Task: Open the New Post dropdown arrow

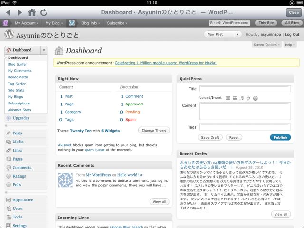Action: [x=237, y=35]
